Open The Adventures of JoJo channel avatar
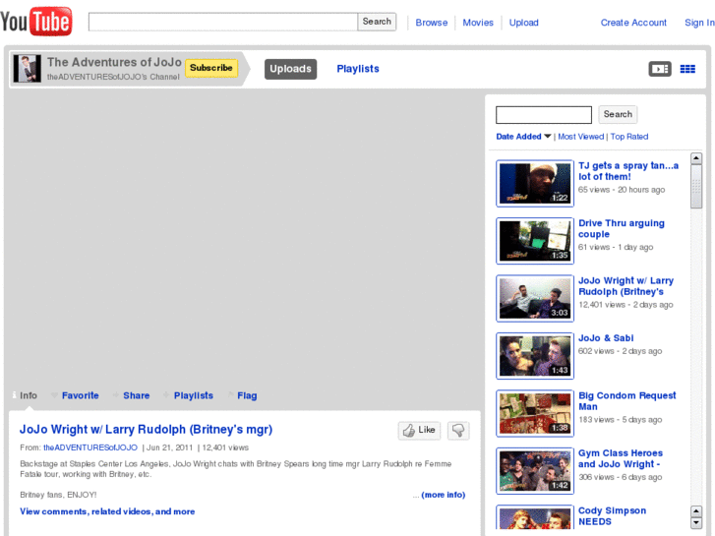The height and width of the screenshot is (536, 715). pos(27,69)
